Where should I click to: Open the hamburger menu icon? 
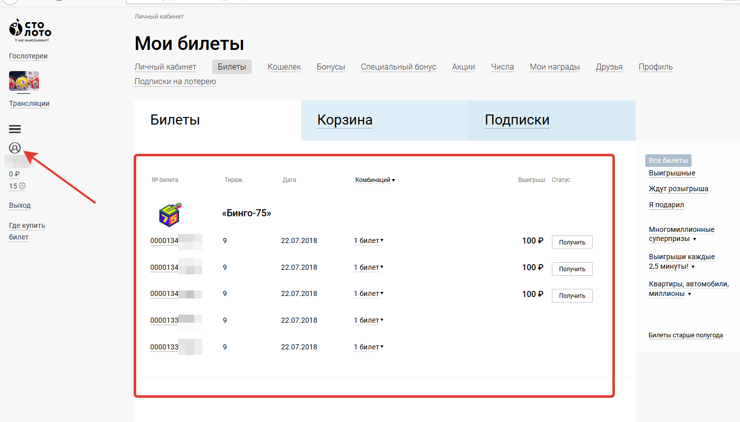[x=15, y=129]
